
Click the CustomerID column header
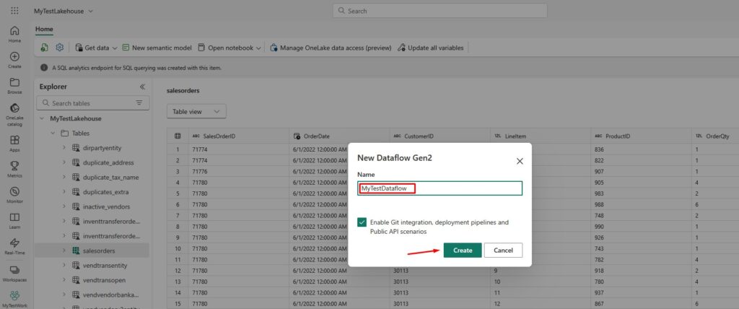pos(440,136)
